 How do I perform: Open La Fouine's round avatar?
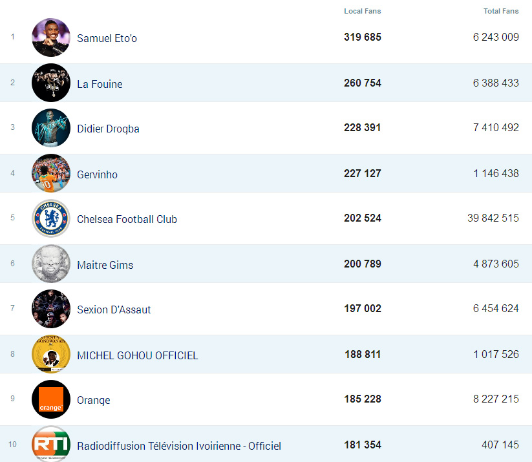51,83
